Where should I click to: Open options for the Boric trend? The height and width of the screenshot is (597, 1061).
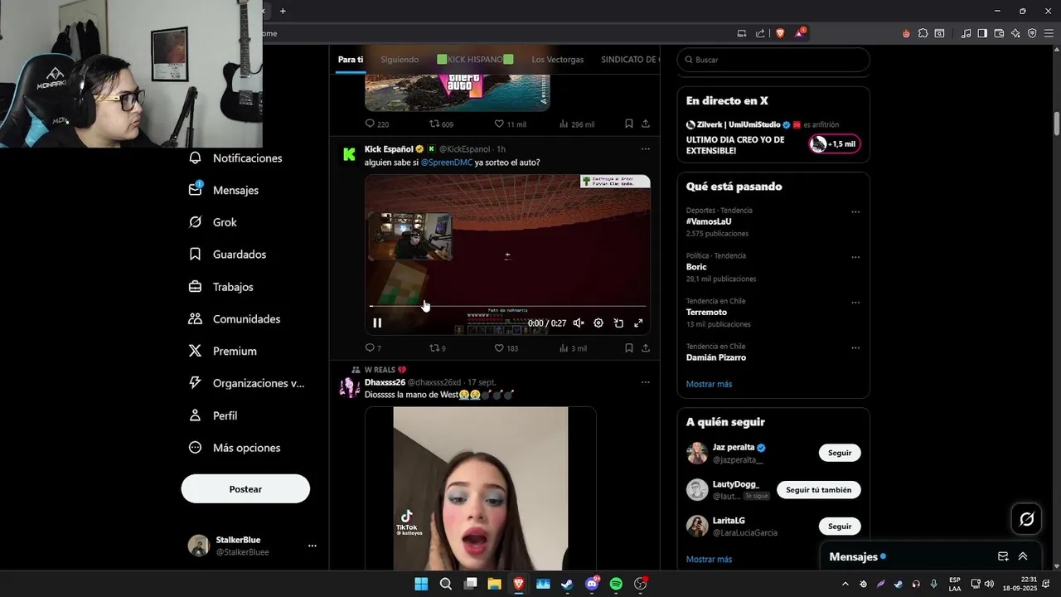pos(855,257)
